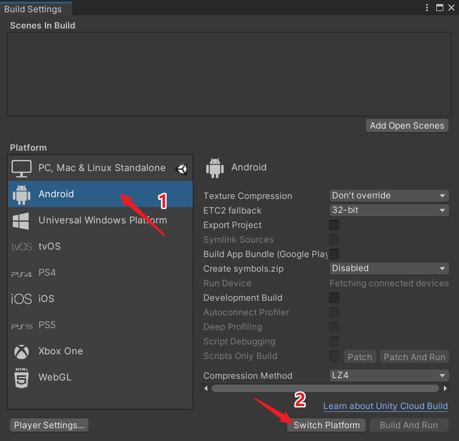Enable Build App Bundle (Google Play) checkbox

tap(334, 254)
